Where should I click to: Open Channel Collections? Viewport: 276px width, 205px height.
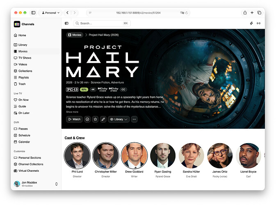click(x=29, y=164)
